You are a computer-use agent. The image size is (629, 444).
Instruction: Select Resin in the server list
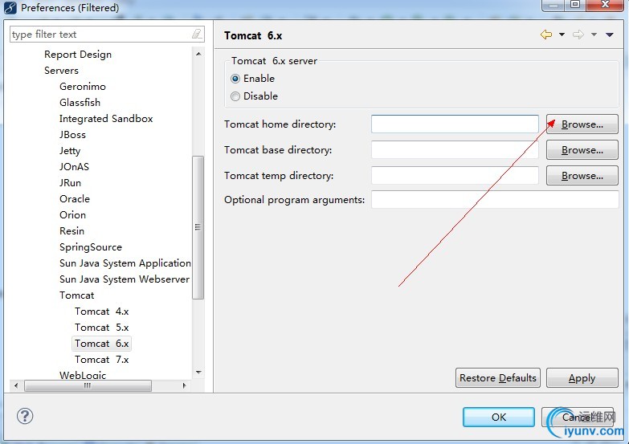(71, 231)
